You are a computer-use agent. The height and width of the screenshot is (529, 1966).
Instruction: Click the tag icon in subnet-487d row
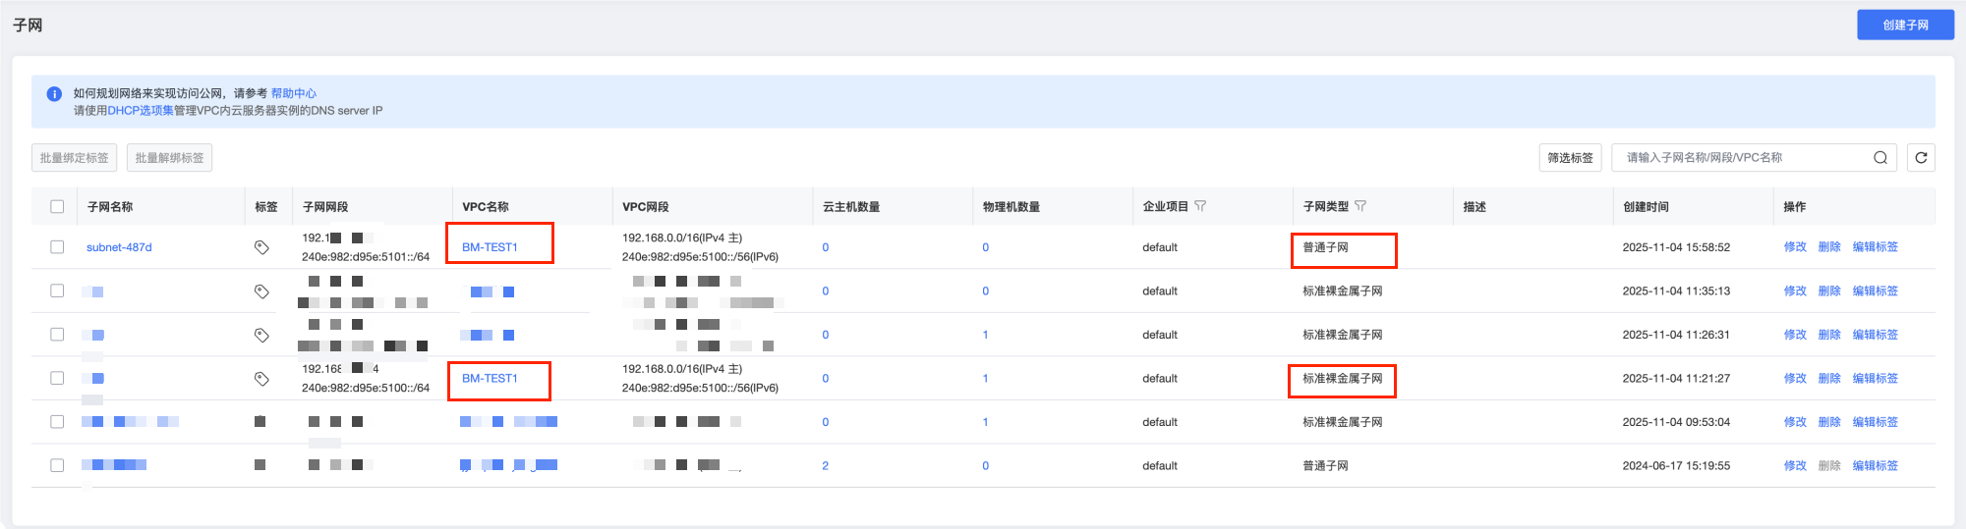pos(261,247)
